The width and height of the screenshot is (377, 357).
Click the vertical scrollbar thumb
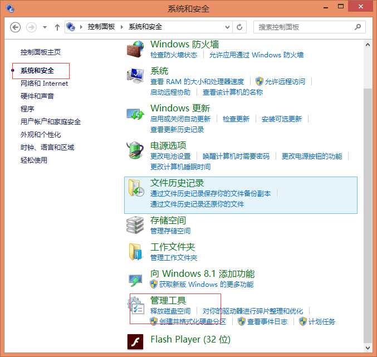coord(368,215)
